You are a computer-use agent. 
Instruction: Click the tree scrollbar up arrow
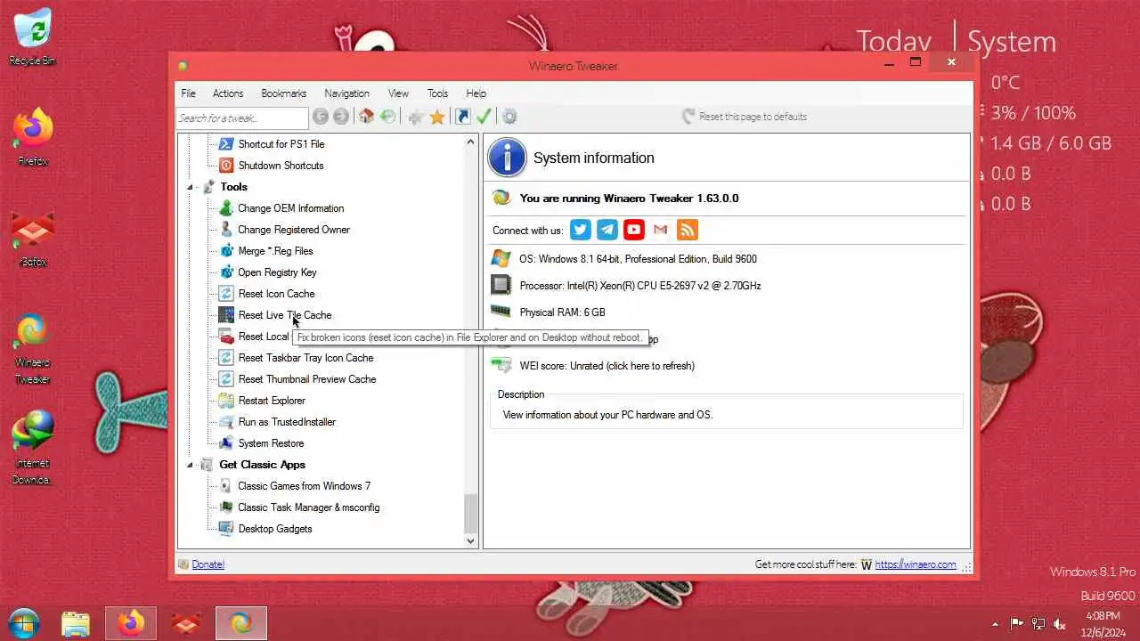pos(471,142)
